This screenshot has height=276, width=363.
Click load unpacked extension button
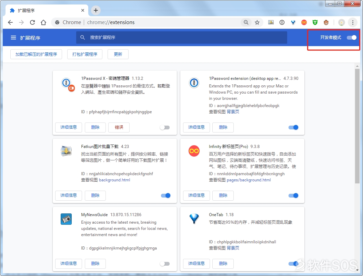(36, 54)
